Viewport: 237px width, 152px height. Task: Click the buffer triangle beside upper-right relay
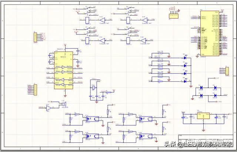click(145, 20)
